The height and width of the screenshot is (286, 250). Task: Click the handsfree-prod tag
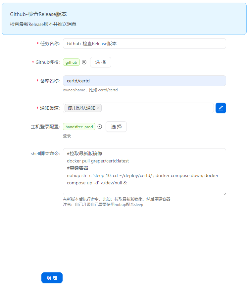[79, 127]
